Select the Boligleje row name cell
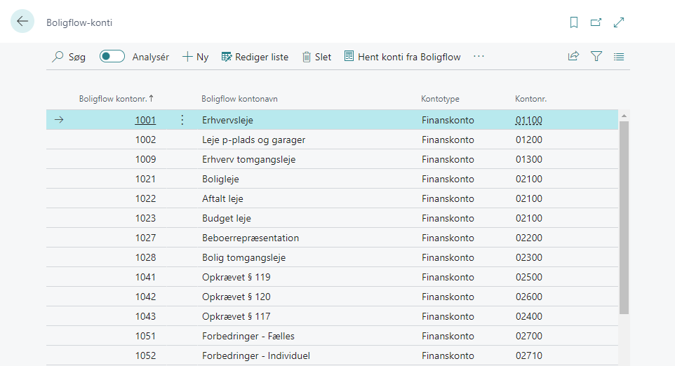675x366 pixels. coord(220,179)
